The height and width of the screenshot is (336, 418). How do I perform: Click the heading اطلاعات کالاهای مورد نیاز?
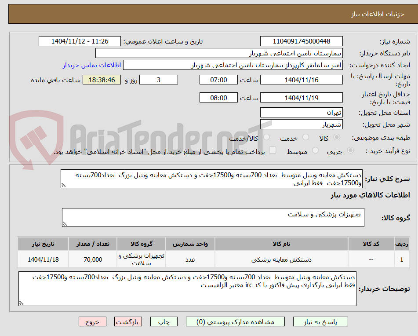pyautogui.click(x=371, y=195)
